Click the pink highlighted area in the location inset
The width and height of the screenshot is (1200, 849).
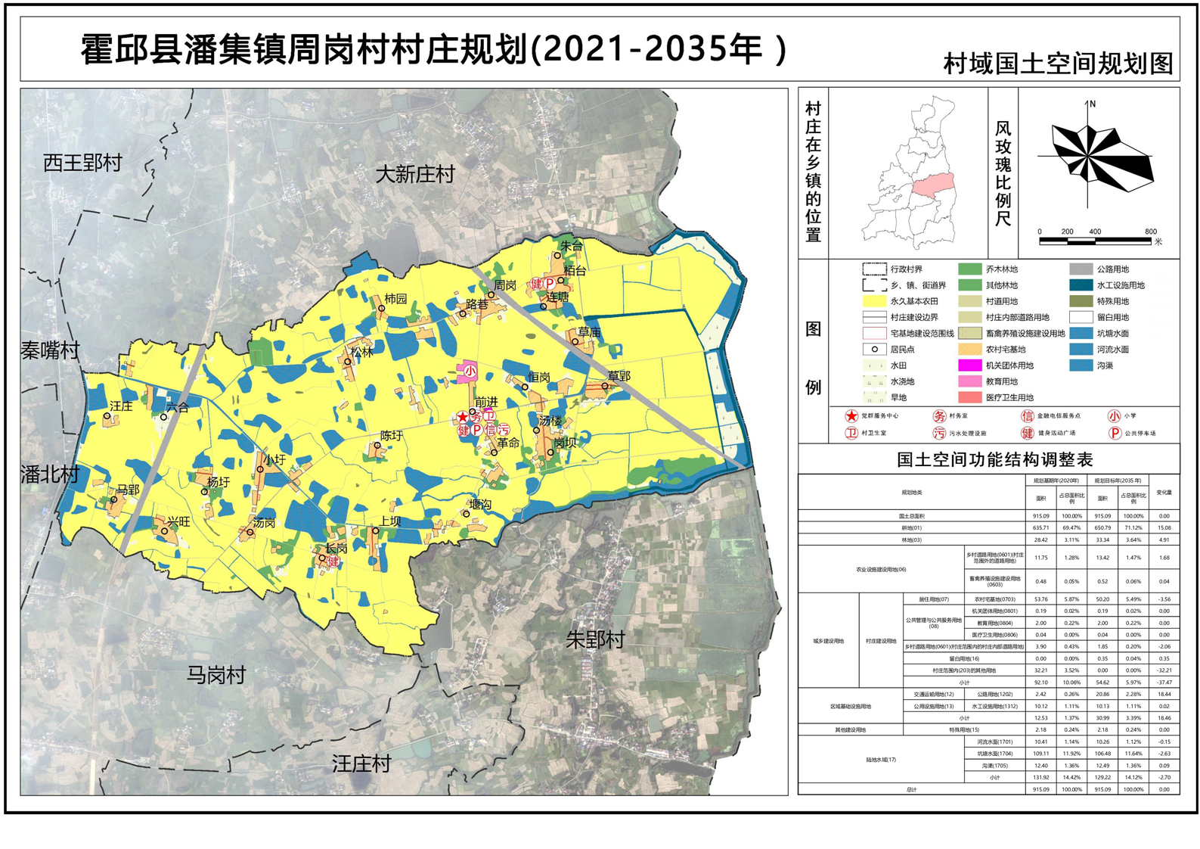[932, 185]
